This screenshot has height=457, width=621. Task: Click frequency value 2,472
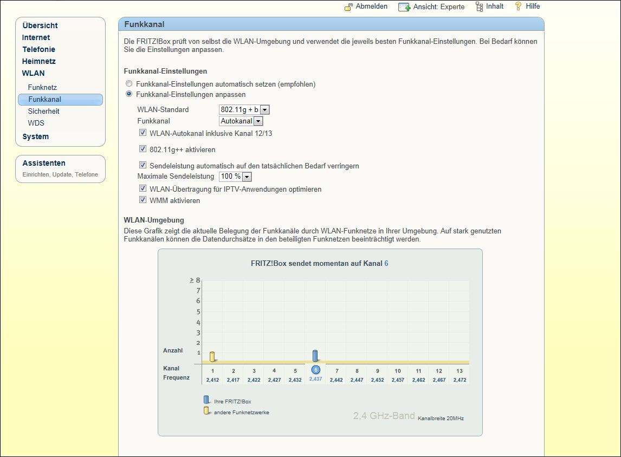460,380
